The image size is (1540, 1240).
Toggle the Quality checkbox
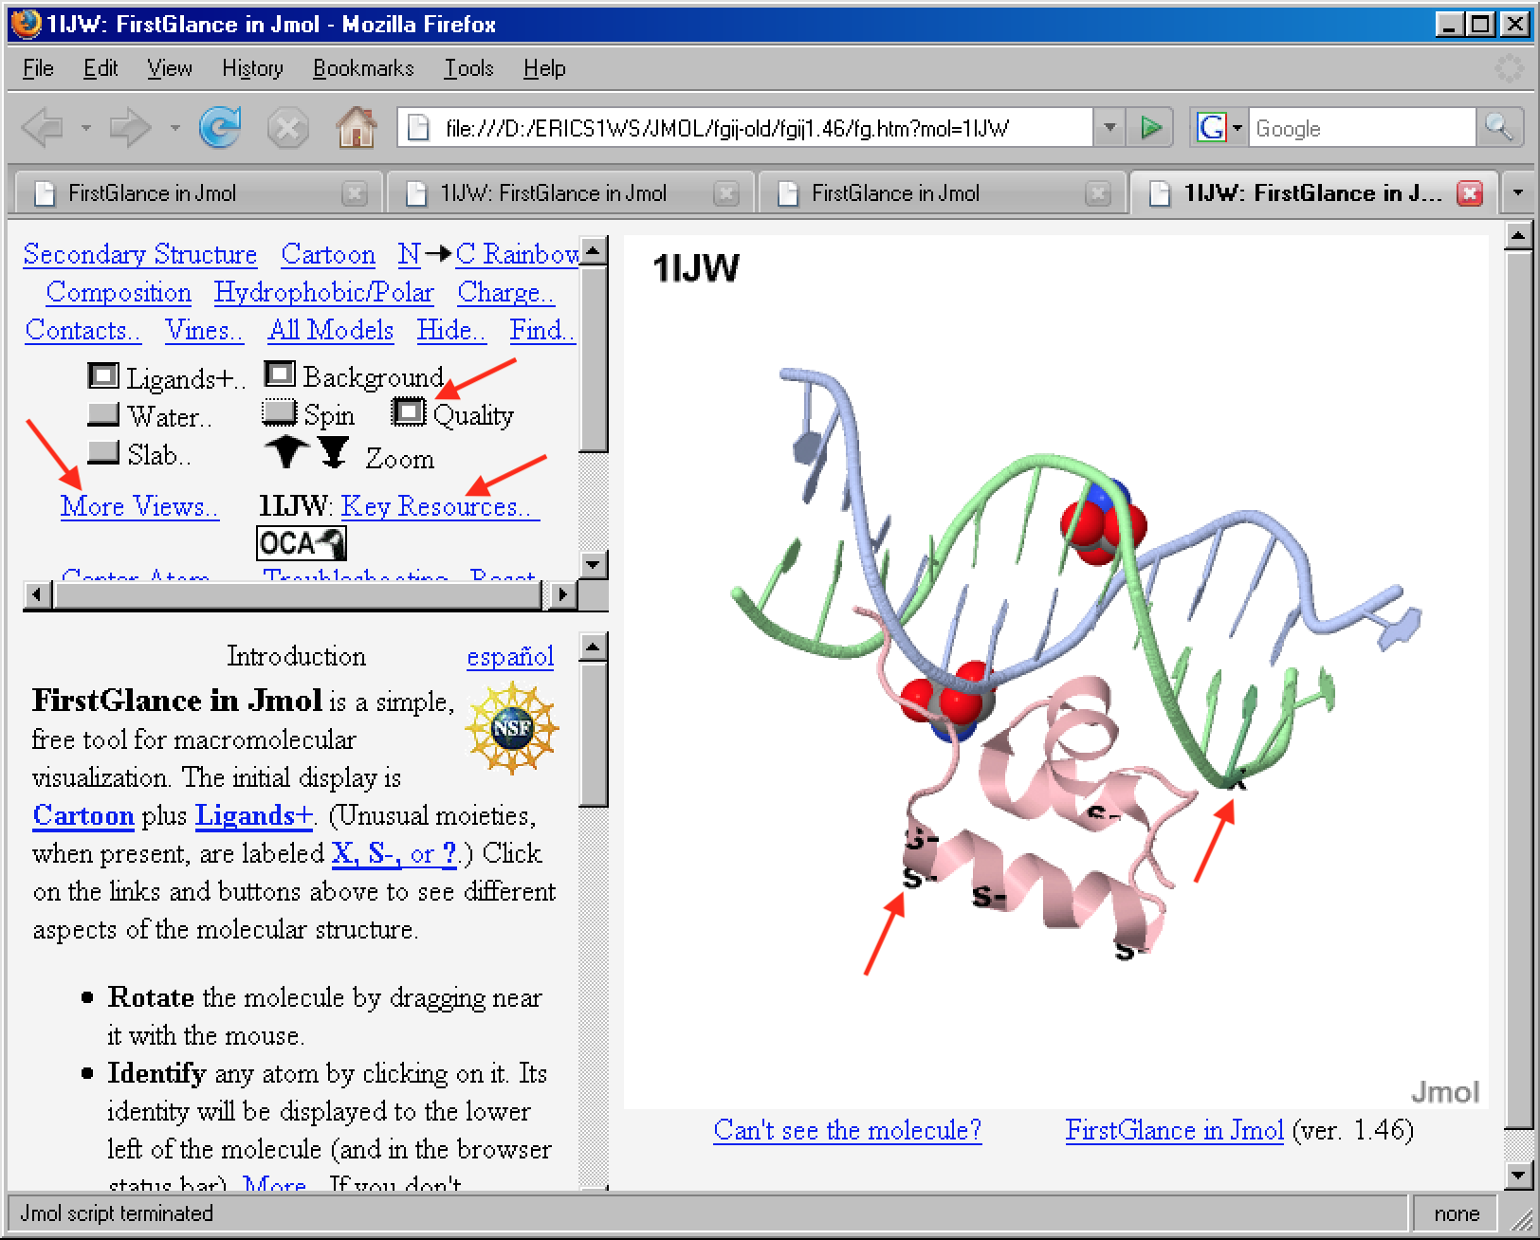(409, 412)
